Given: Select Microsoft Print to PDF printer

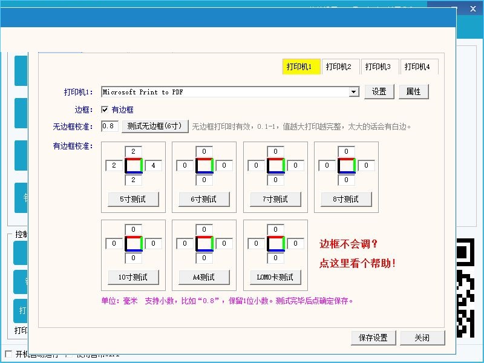Looking at the screenshot, I should [x=181, y=91].
